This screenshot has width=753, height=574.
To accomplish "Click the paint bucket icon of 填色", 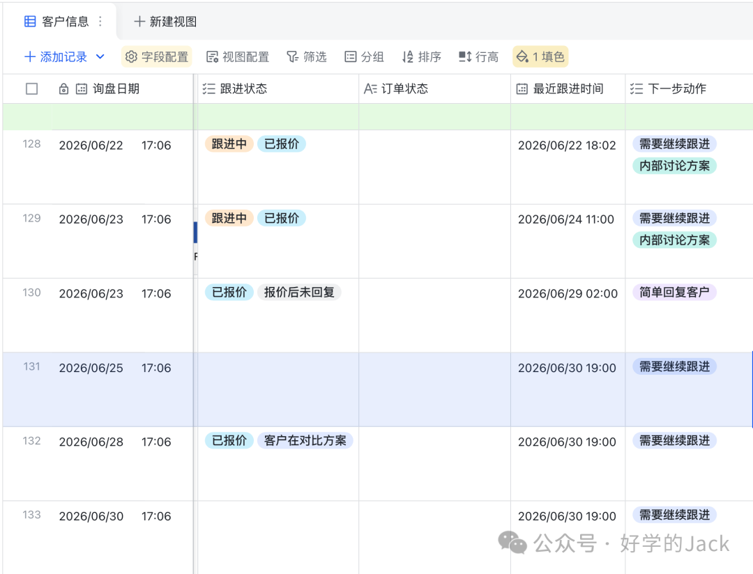I will (522, 56).
